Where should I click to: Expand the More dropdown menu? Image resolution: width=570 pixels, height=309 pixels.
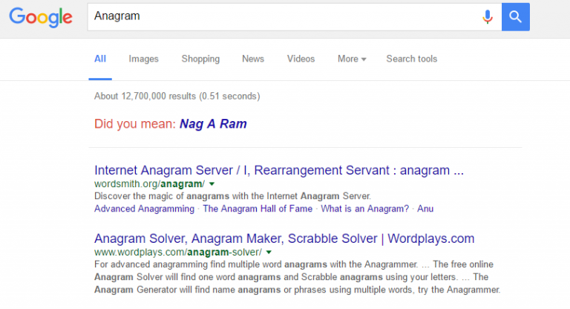pyautogui.click(x=352, y=59)
